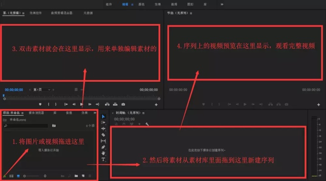Switch Project panel to icon view
The width and height of the screenshot is (326, 181).
tap(18, 176)
